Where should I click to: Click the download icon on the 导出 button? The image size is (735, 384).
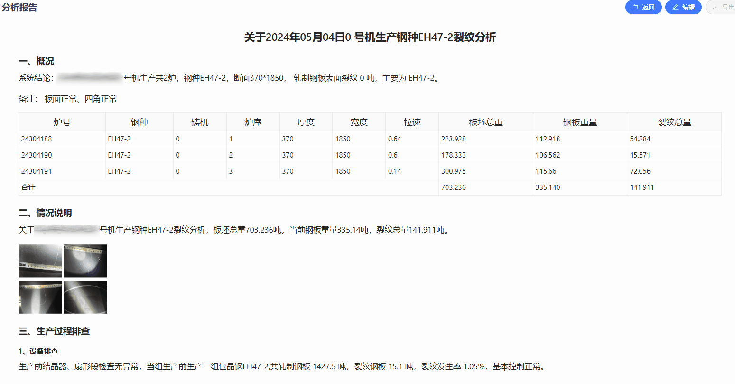tap(716, 7)
